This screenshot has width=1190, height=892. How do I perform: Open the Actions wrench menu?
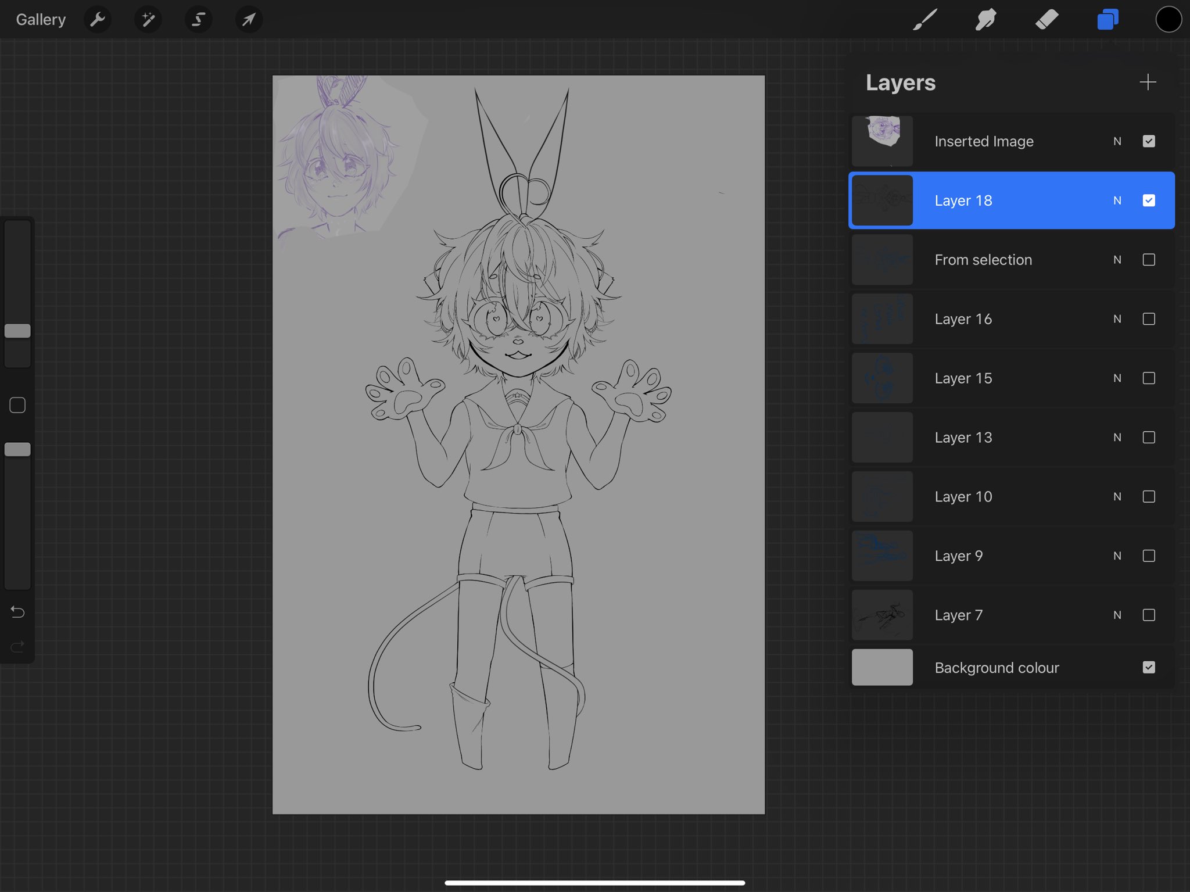pos(98,20)
